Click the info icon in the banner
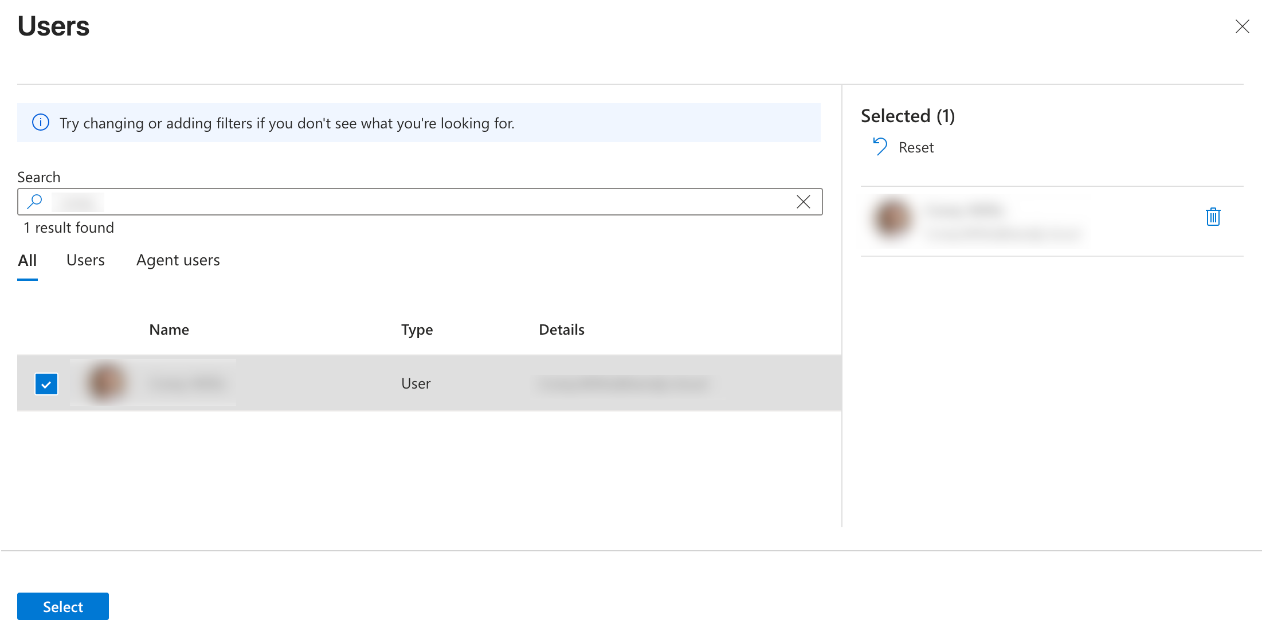 pos(41,123)
